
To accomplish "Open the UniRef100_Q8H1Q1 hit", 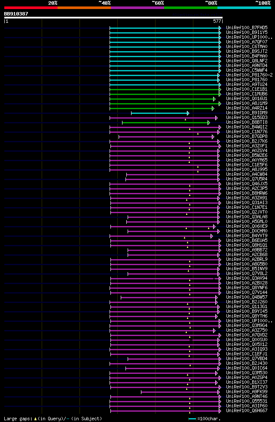I will coord(247,245).
